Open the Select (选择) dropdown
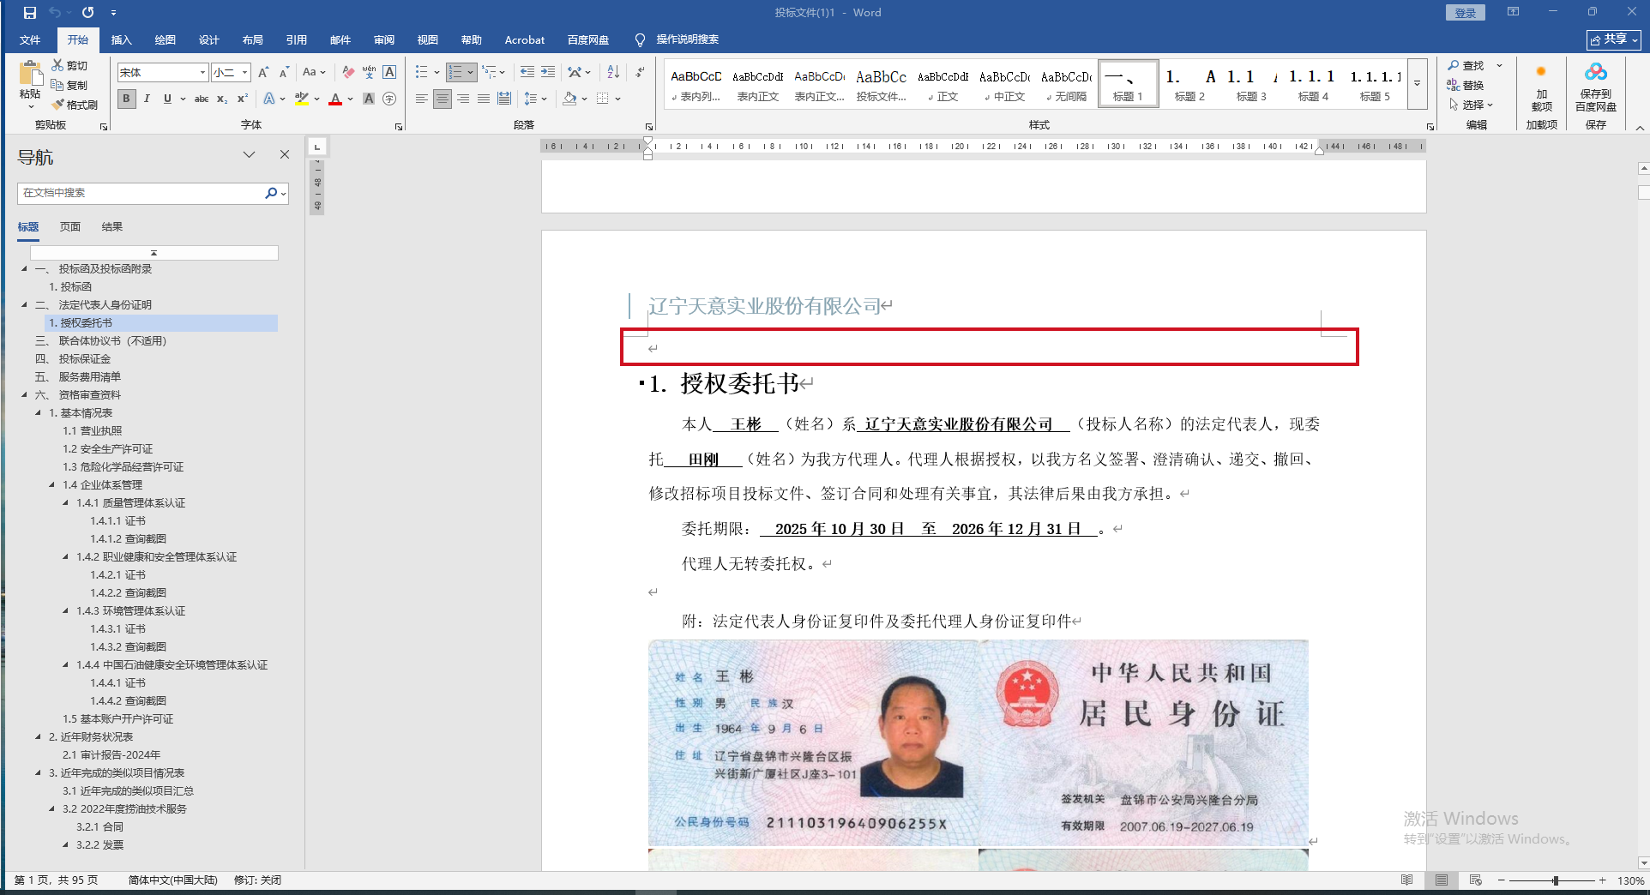The image size is (1650, 895). tap(1472, 105)
